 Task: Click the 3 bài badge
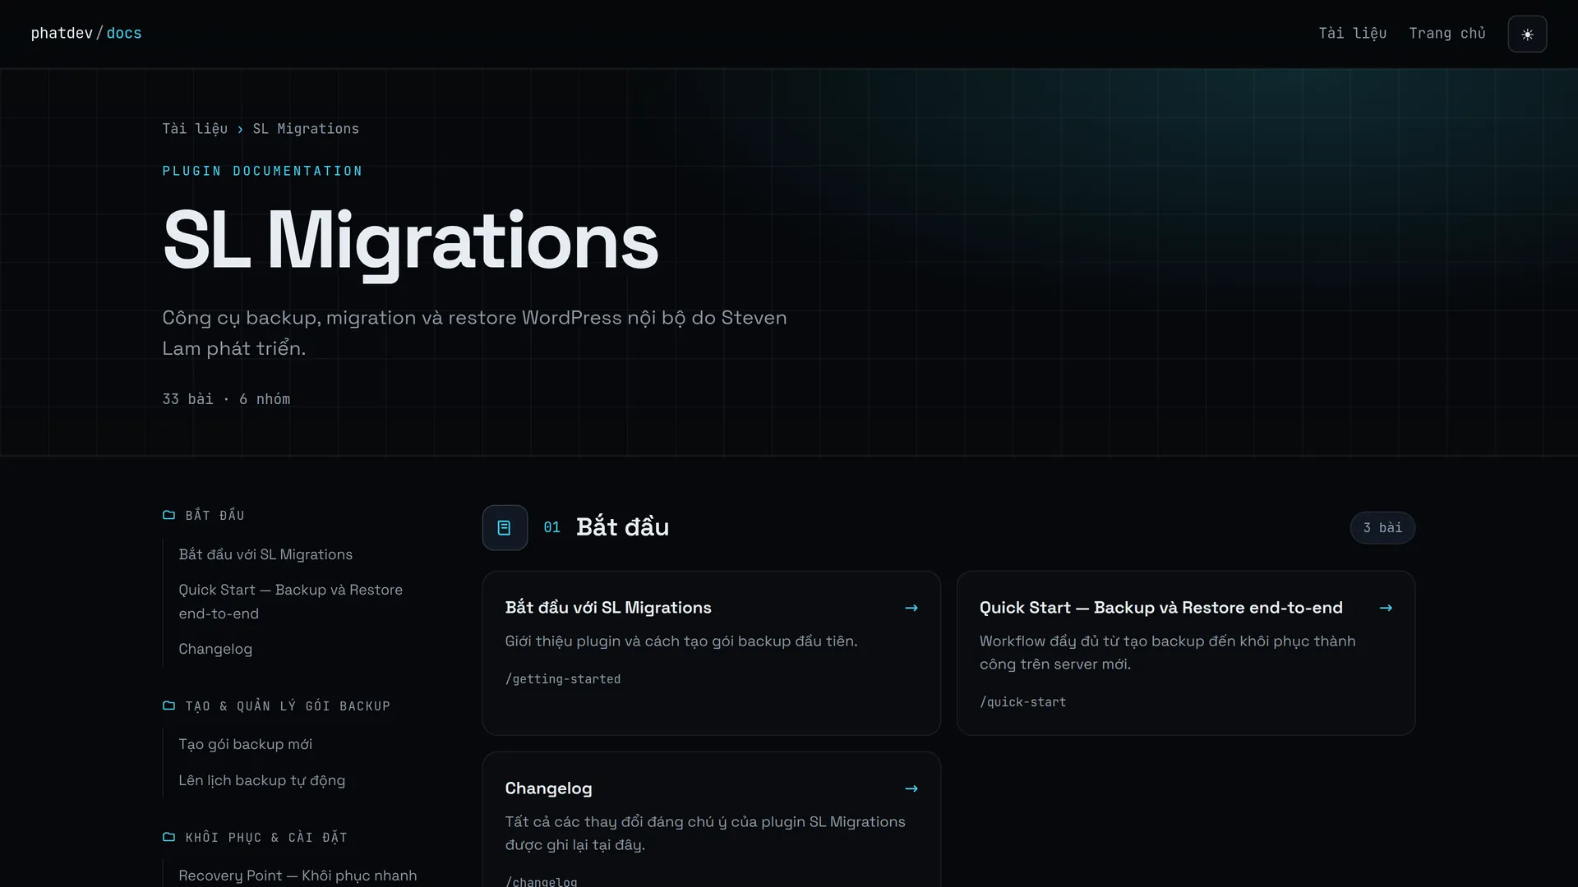[1382, 527]
